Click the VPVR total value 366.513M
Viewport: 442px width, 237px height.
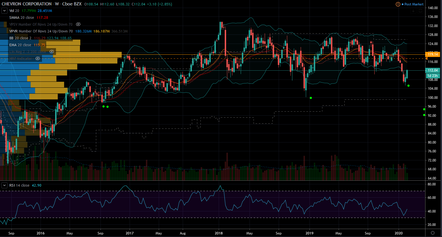(x=120, y=31)
